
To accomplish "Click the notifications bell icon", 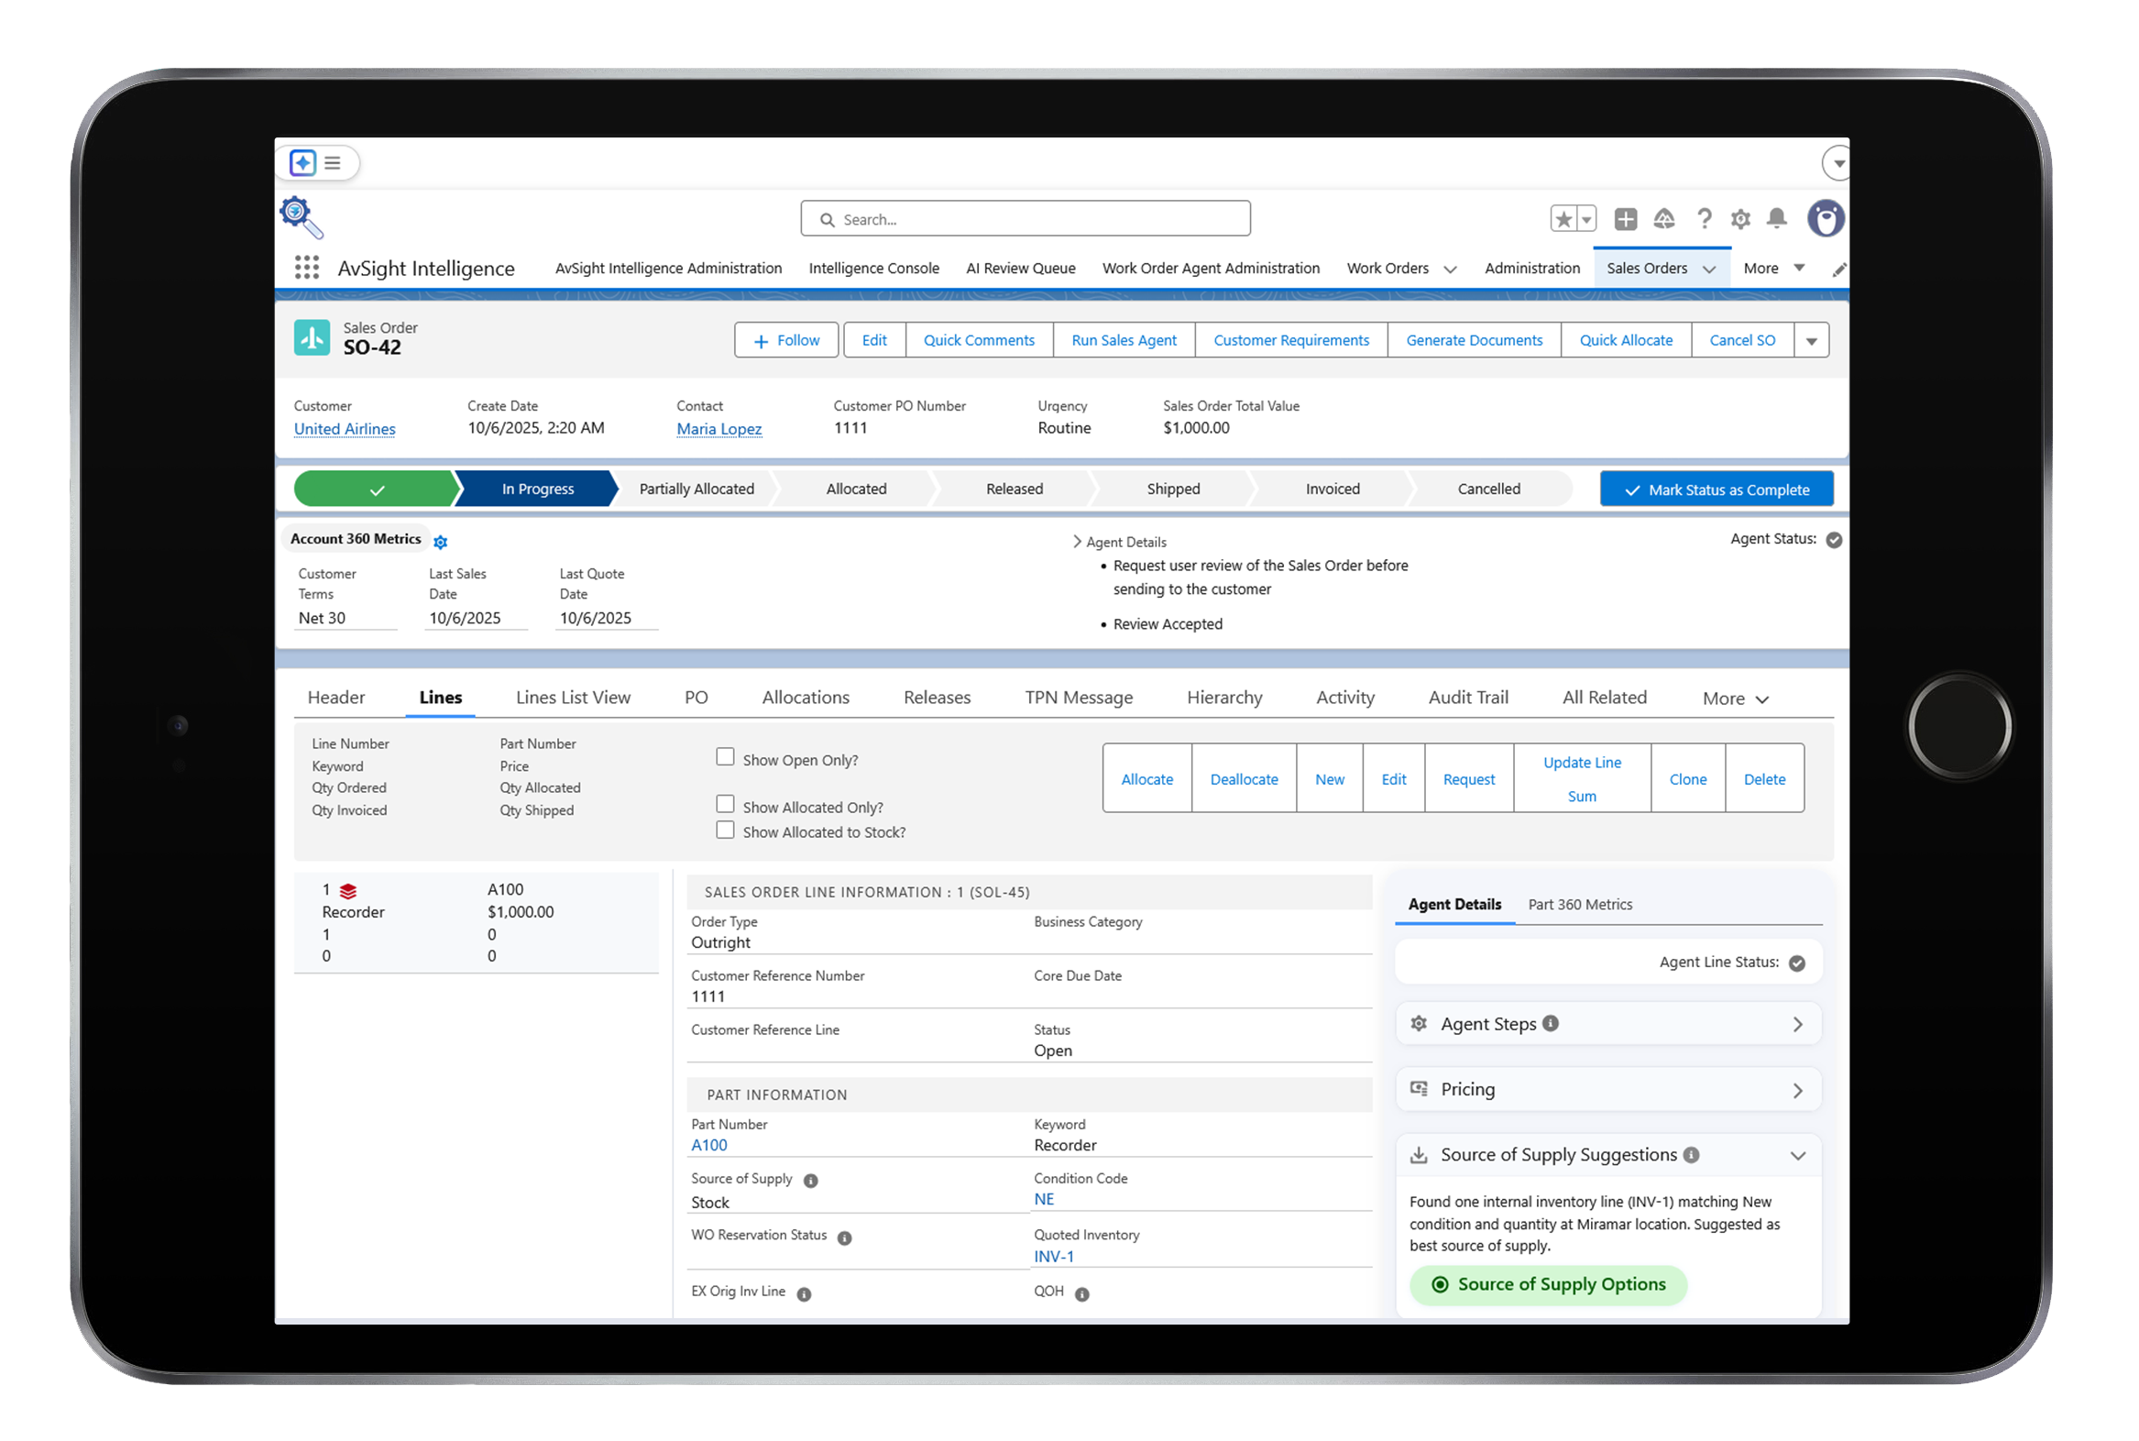I will (x=1776, y=219).
